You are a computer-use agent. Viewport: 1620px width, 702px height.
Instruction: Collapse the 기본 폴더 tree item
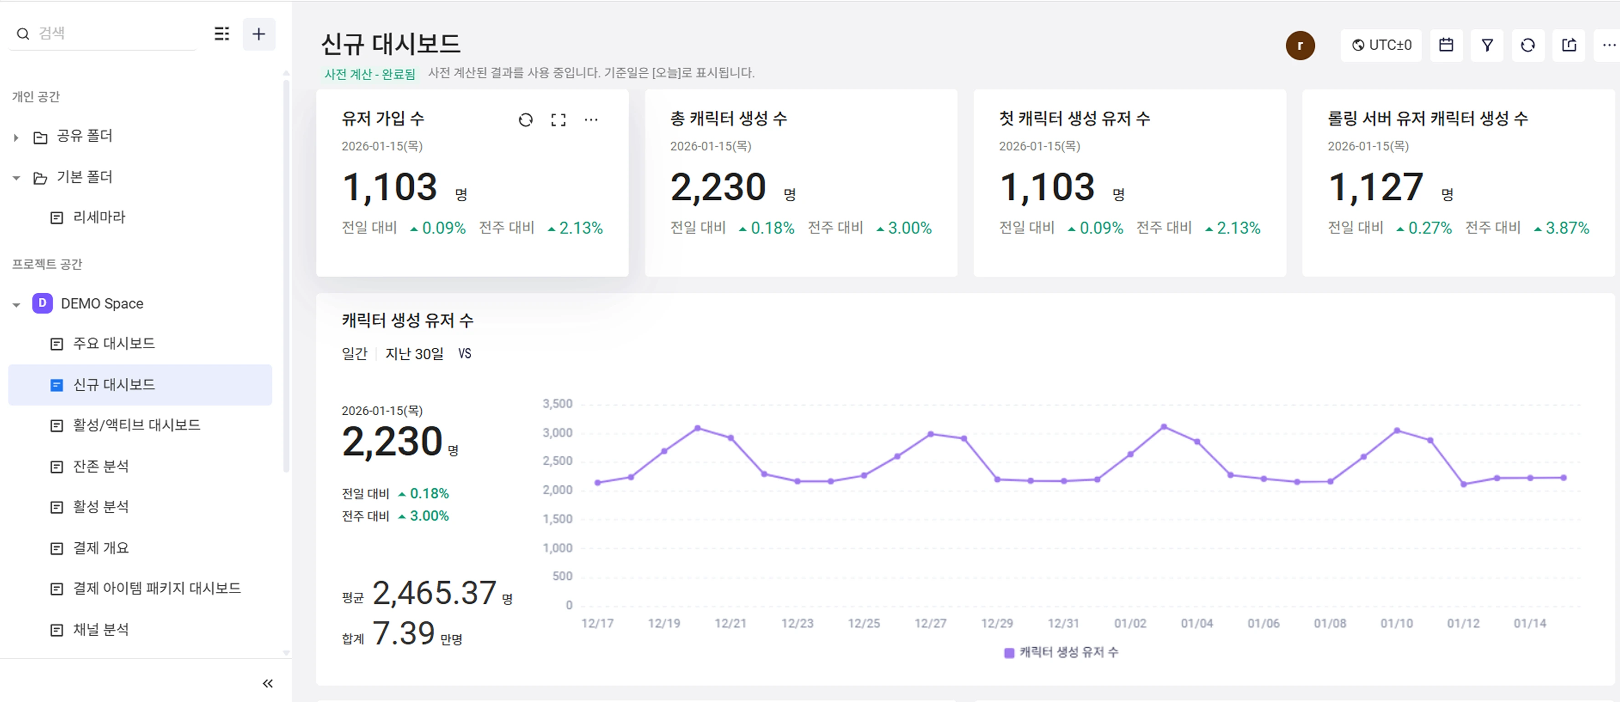coord(16,177)
